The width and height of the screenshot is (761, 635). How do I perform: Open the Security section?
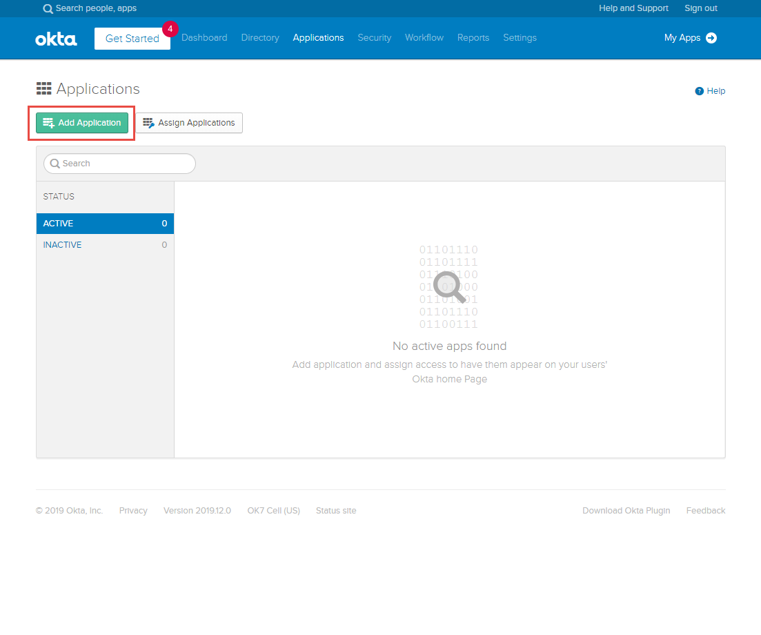tap(374, 38)
